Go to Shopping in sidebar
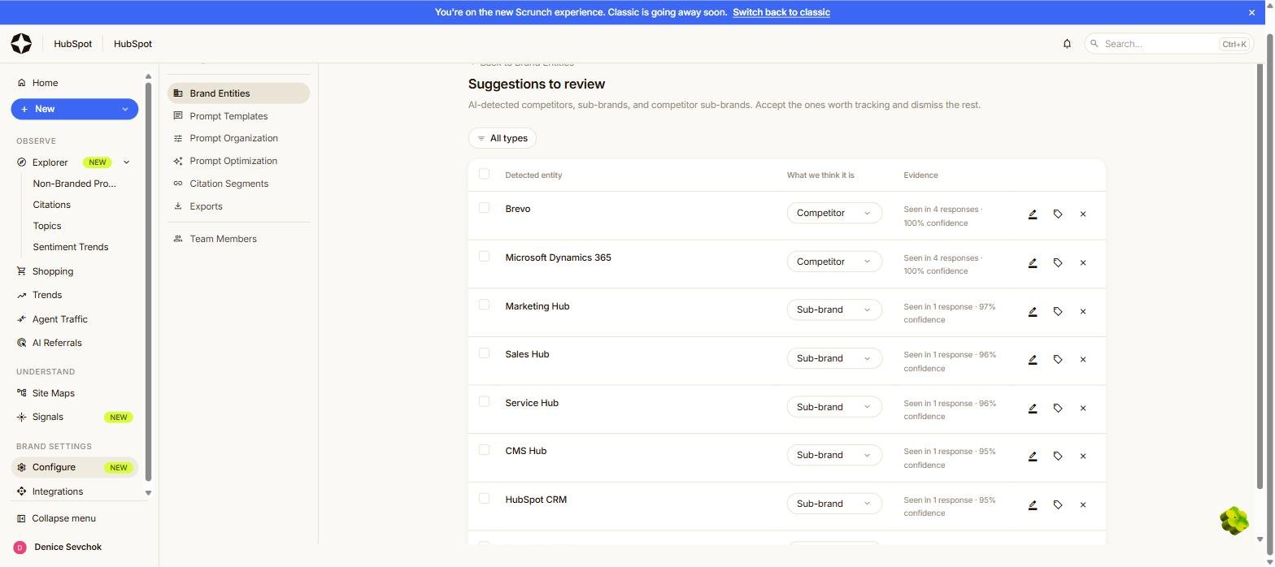The height and width of the screenshot is (567, 1275). click(x=75, y=271)
